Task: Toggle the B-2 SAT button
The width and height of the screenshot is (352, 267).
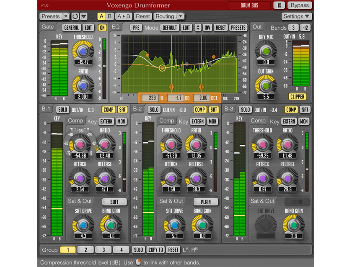Action: coord(214,110)
